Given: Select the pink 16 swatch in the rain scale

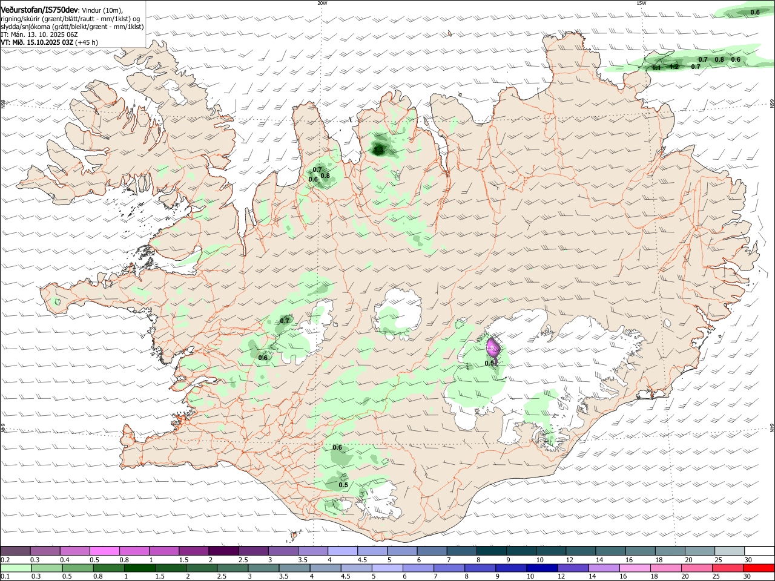Looking at the screenshot, I should (x=635, y=568).
